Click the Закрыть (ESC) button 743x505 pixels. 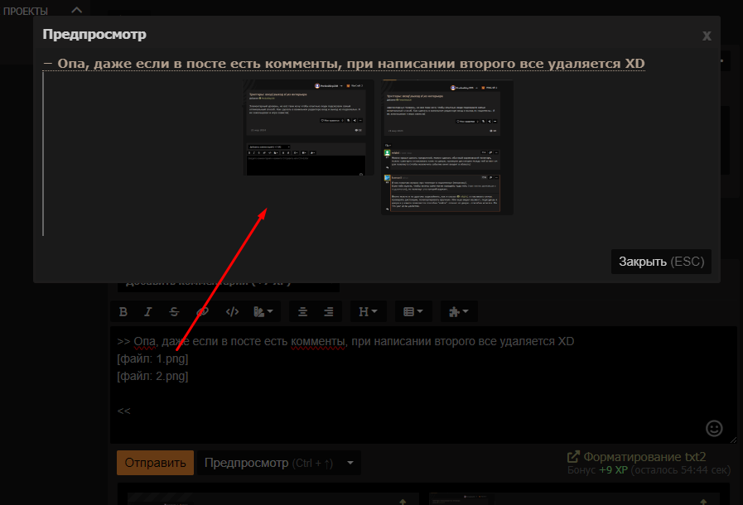[661, 262]
